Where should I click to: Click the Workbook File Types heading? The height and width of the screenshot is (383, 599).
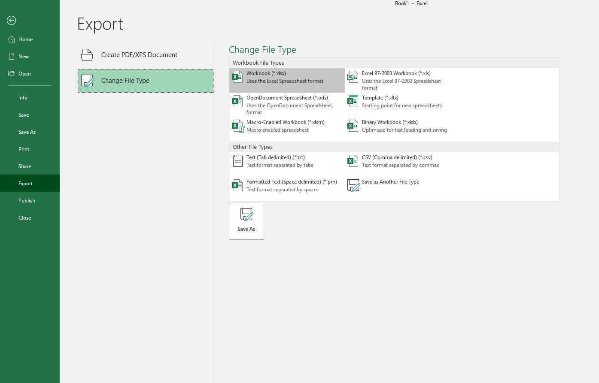tap(258, 63)
